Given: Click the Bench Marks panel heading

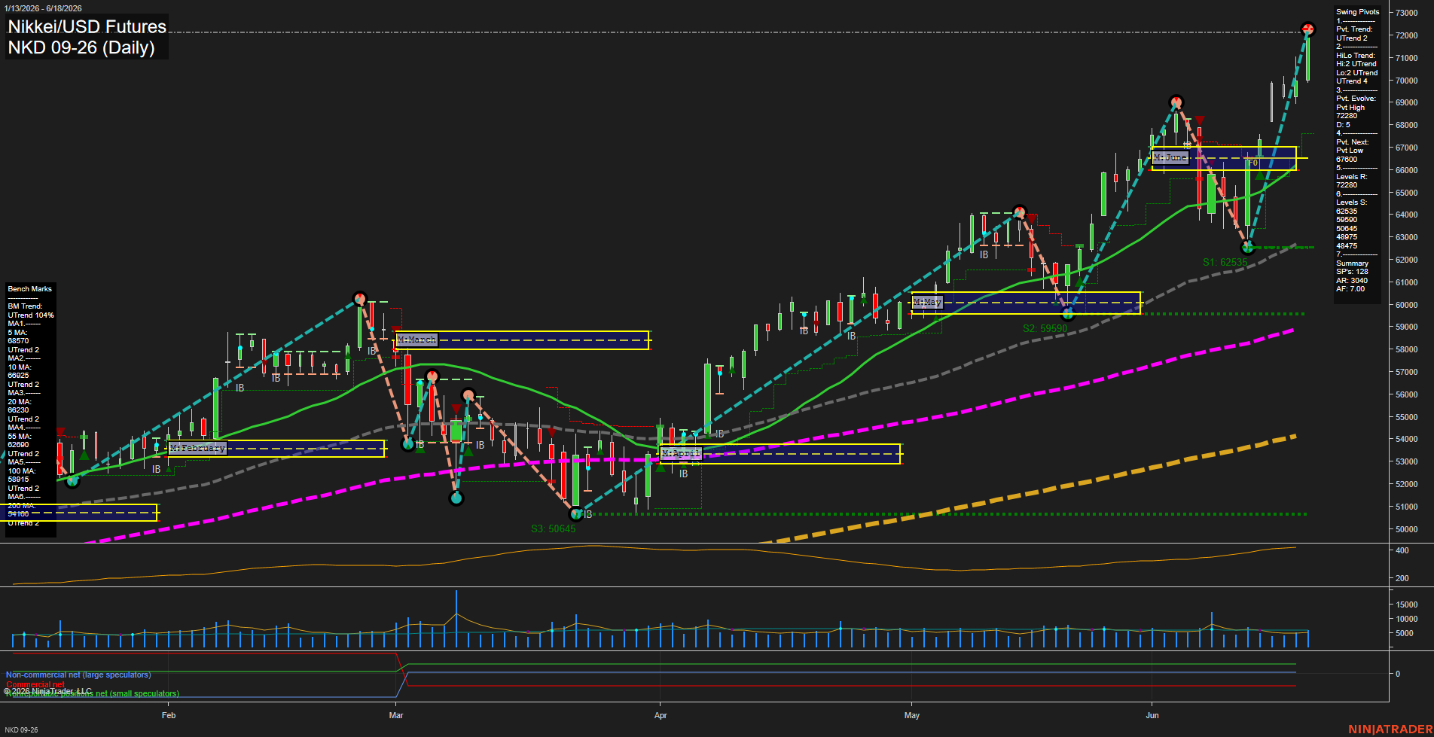Looking at the screenshot, I should coord(30,289).
